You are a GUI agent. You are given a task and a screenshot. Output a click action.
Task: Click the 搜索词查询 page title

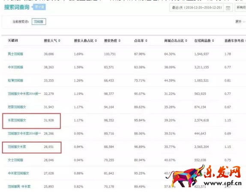pyautogui.click(x=17, y=7)
